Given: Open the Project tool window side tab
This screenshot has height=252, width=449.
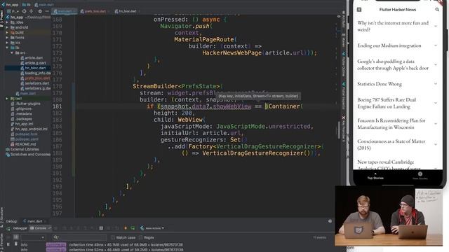Looking at the screenshot, I should [1, 19].
